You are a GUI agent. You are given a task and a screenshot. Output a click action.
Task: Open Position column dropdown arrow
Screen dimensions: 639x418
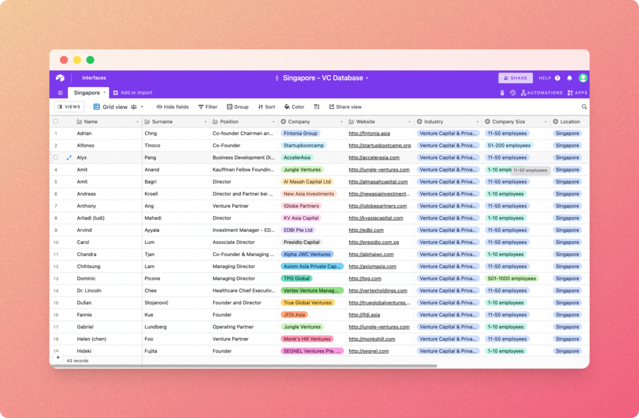(x=273, y=122)
